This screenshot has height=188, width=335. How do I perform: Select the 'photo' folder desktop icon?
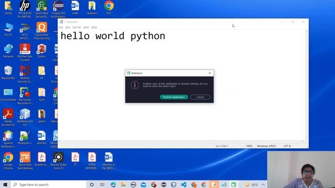(x=42, y=116)
